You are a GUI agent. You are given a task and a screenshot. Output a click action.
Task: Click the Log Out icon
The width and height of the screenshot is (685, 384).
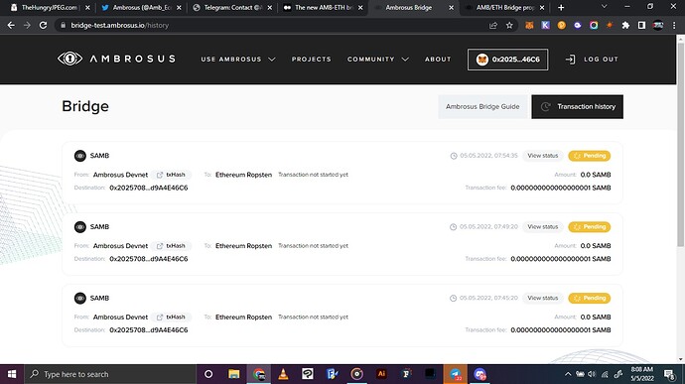570,59
